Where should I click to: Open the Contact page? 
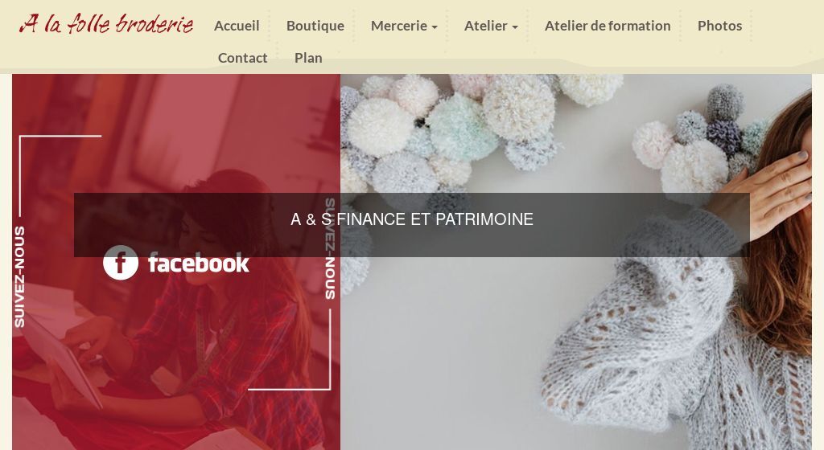[x=243, y=58]
